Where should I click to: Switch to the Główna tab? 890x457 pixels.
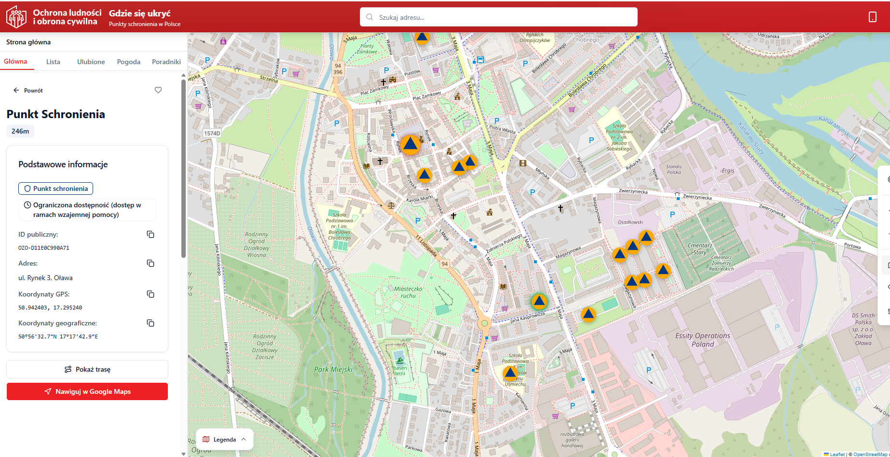pos(15,62)
